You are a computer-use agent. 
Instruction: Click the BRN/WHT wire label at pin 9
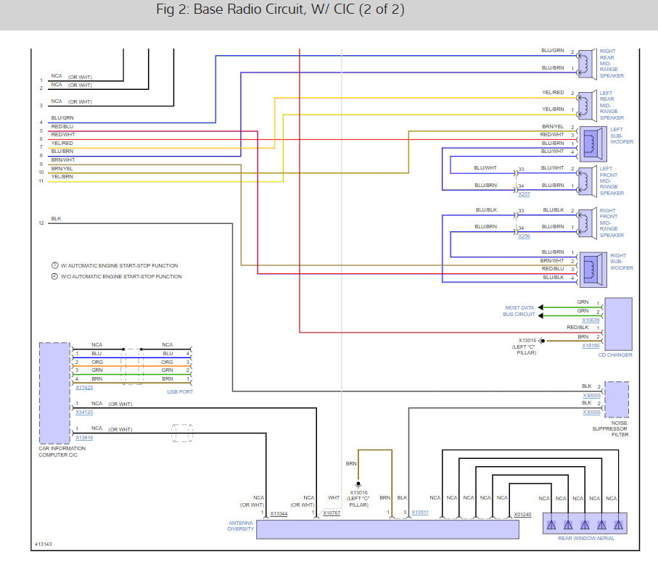[x=63, y=159]
